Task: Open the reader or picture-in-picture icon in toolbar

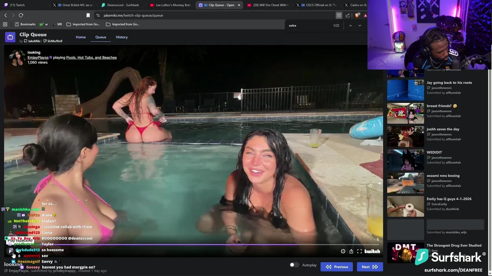Action: coord(339,15)
